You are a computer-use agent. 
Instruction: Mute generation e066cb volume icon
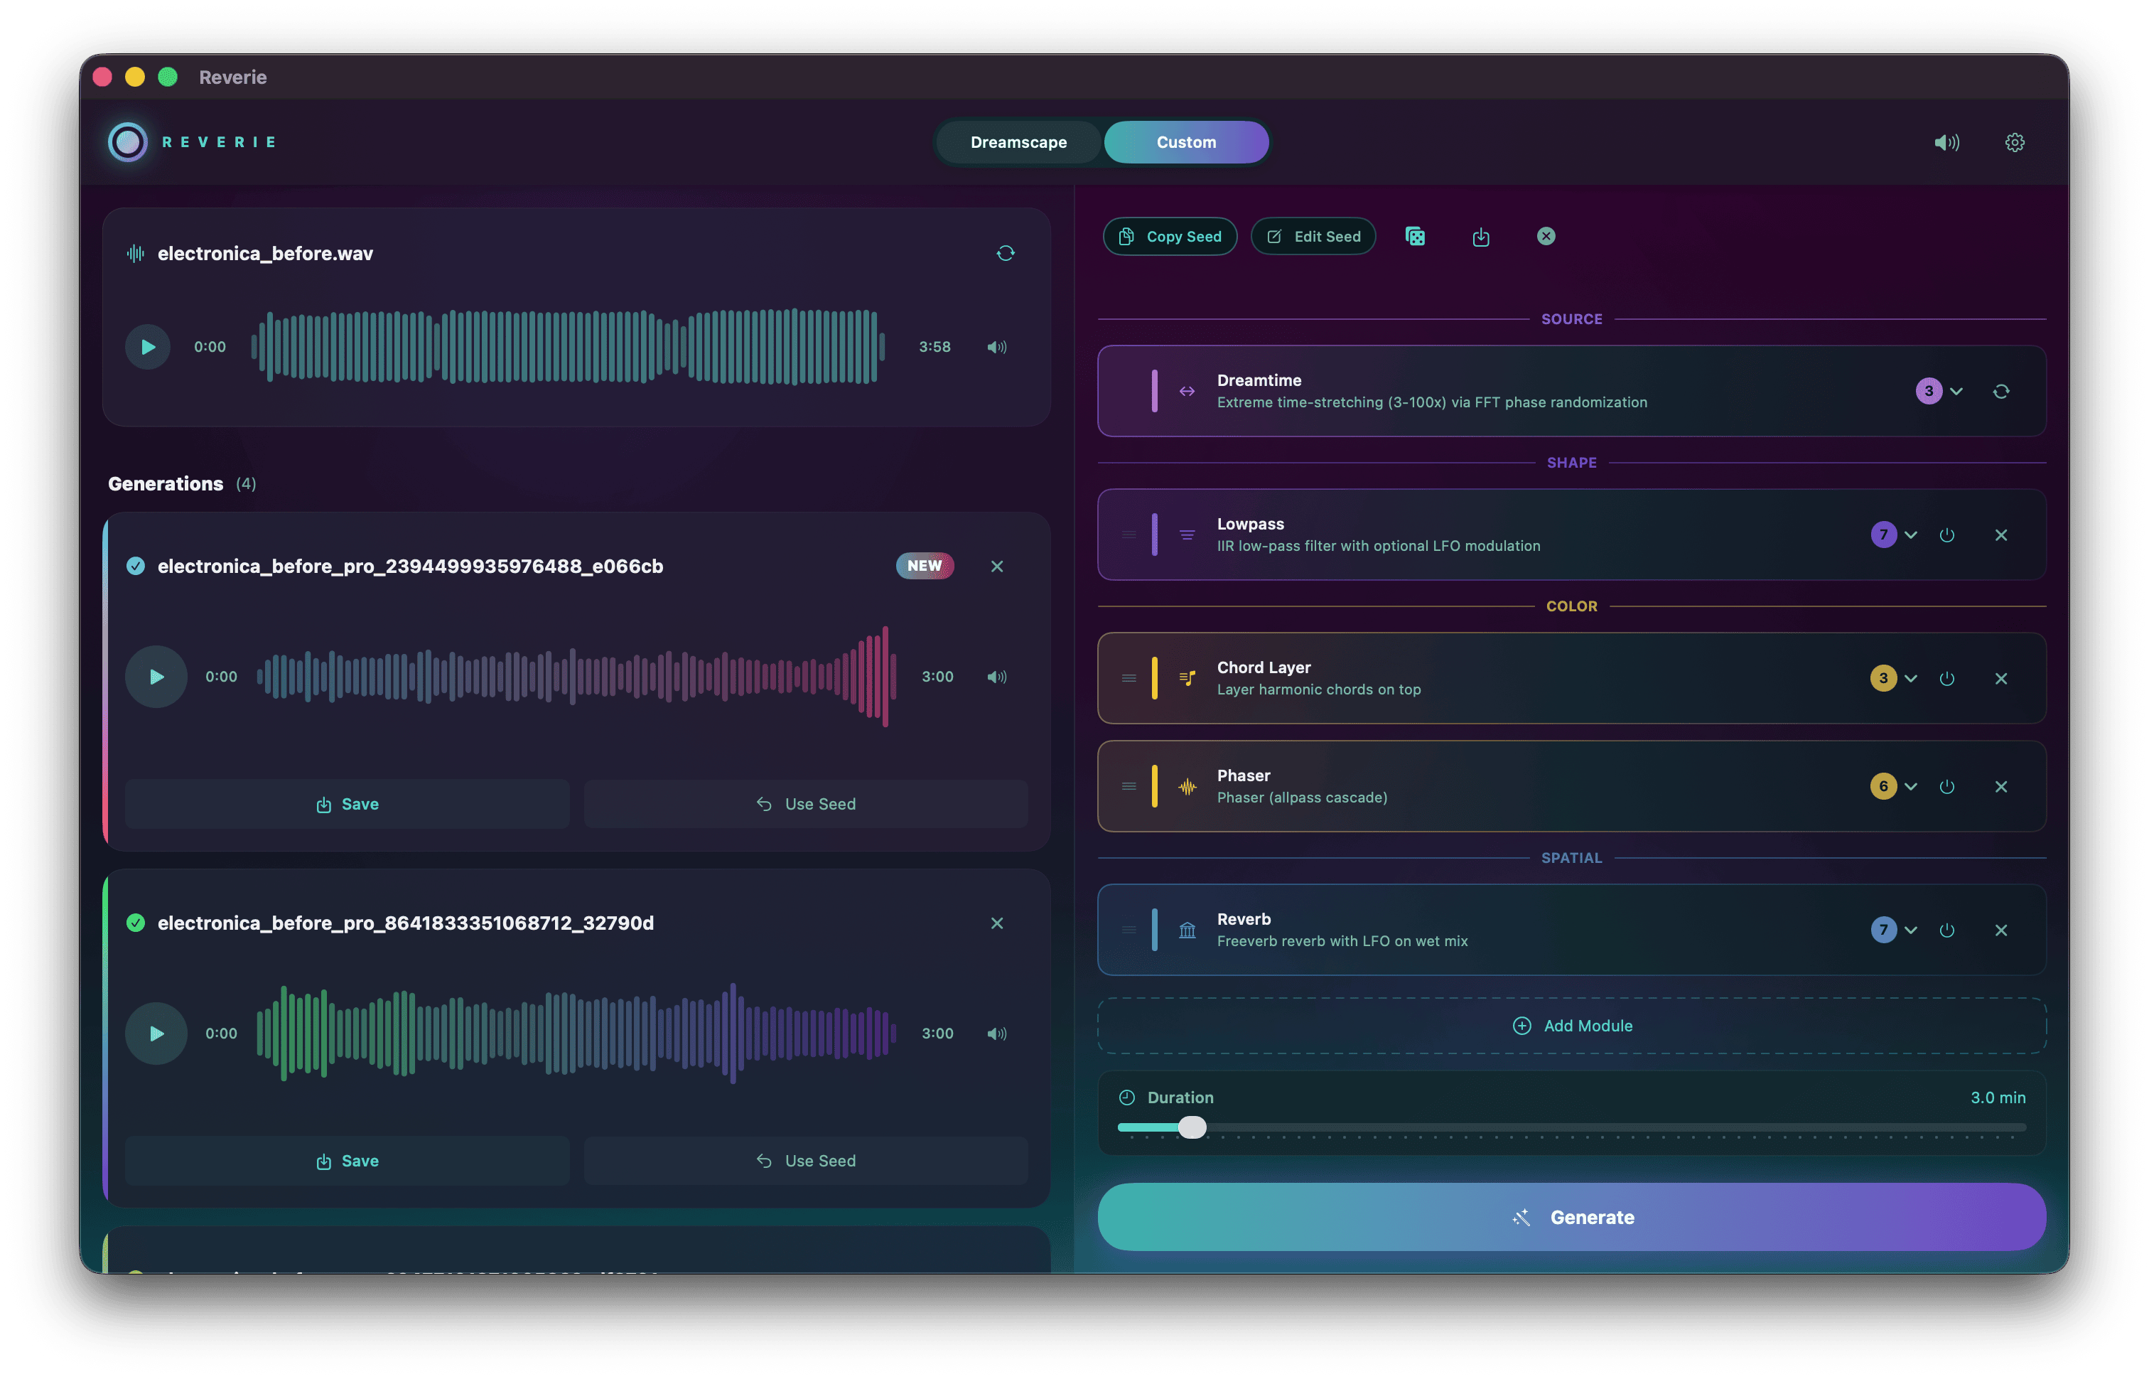tap(996, 677)
